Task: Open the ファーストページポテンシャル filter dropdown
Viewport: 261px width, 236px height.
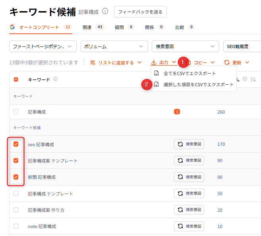Action: pyautogui.click(x=43, y=46)
